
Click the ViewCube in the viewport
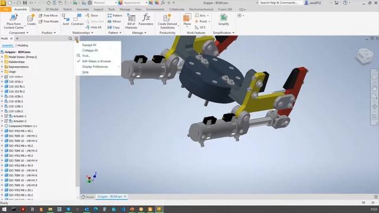tap(365, 56)
